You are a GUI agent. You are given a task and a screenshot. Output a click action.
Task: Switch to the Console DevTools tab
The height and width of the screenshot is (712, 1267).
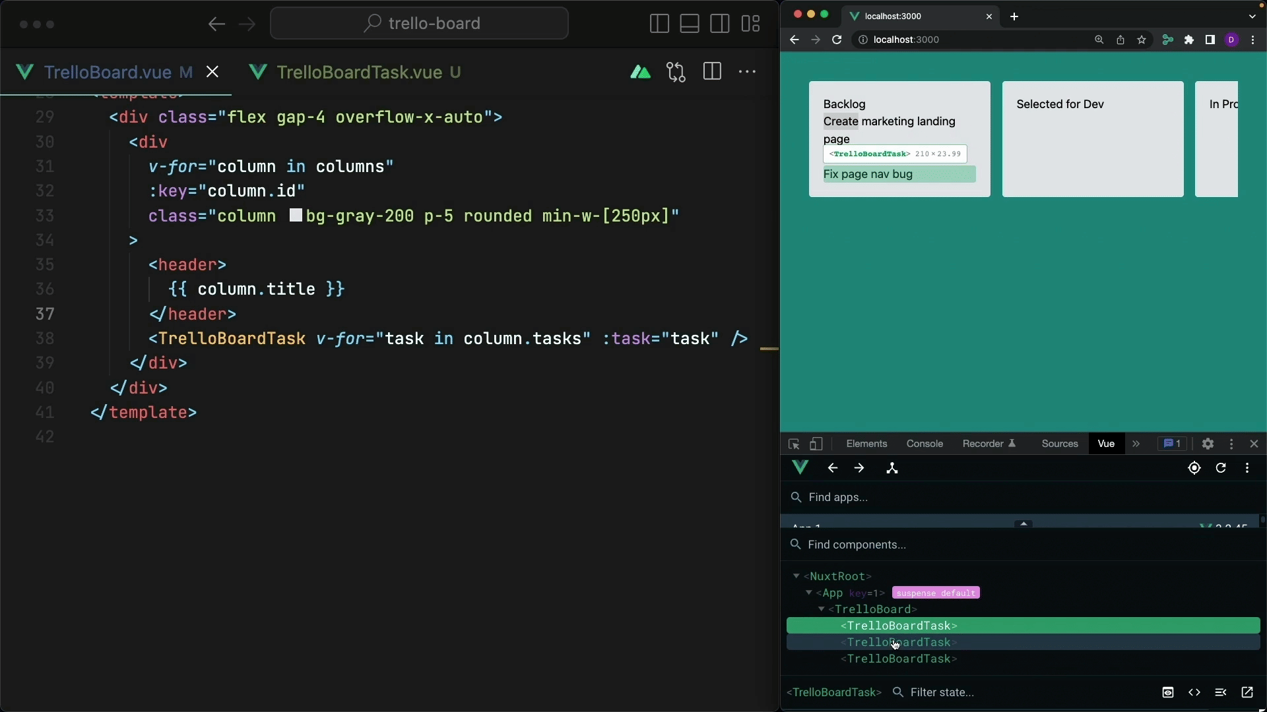coord(925,444)
